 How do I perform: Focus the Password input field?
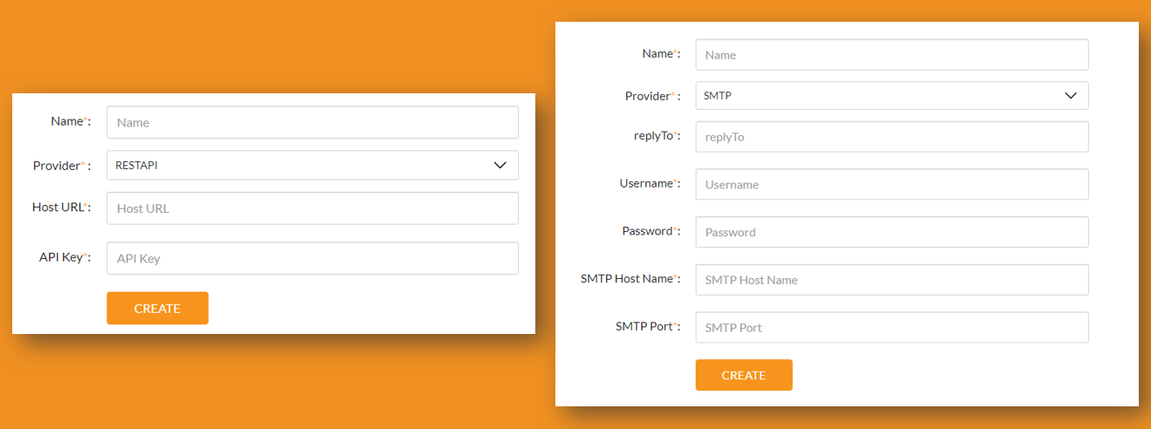click(x=891, y=232)
